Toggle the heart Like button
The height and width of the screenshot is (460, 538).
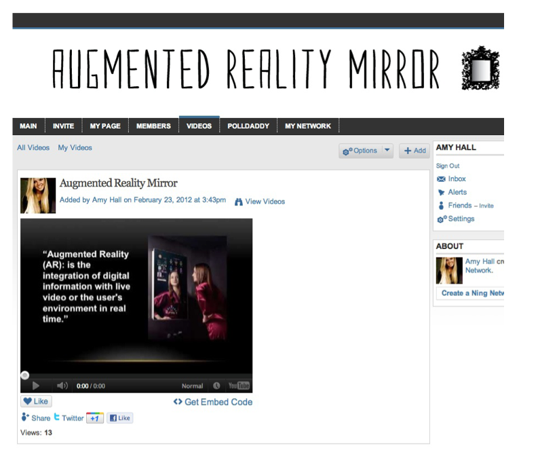tap(36, 401)
